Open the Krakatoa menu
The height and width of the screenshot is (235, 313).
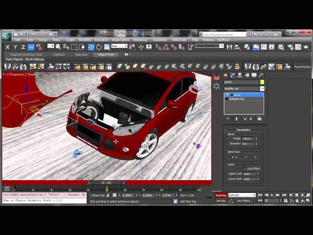pyautogui.click(x=208, y=40)
